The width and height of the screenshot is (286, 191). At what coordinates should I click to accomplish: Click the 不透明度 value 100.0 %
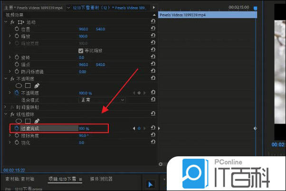pos(86,93)
